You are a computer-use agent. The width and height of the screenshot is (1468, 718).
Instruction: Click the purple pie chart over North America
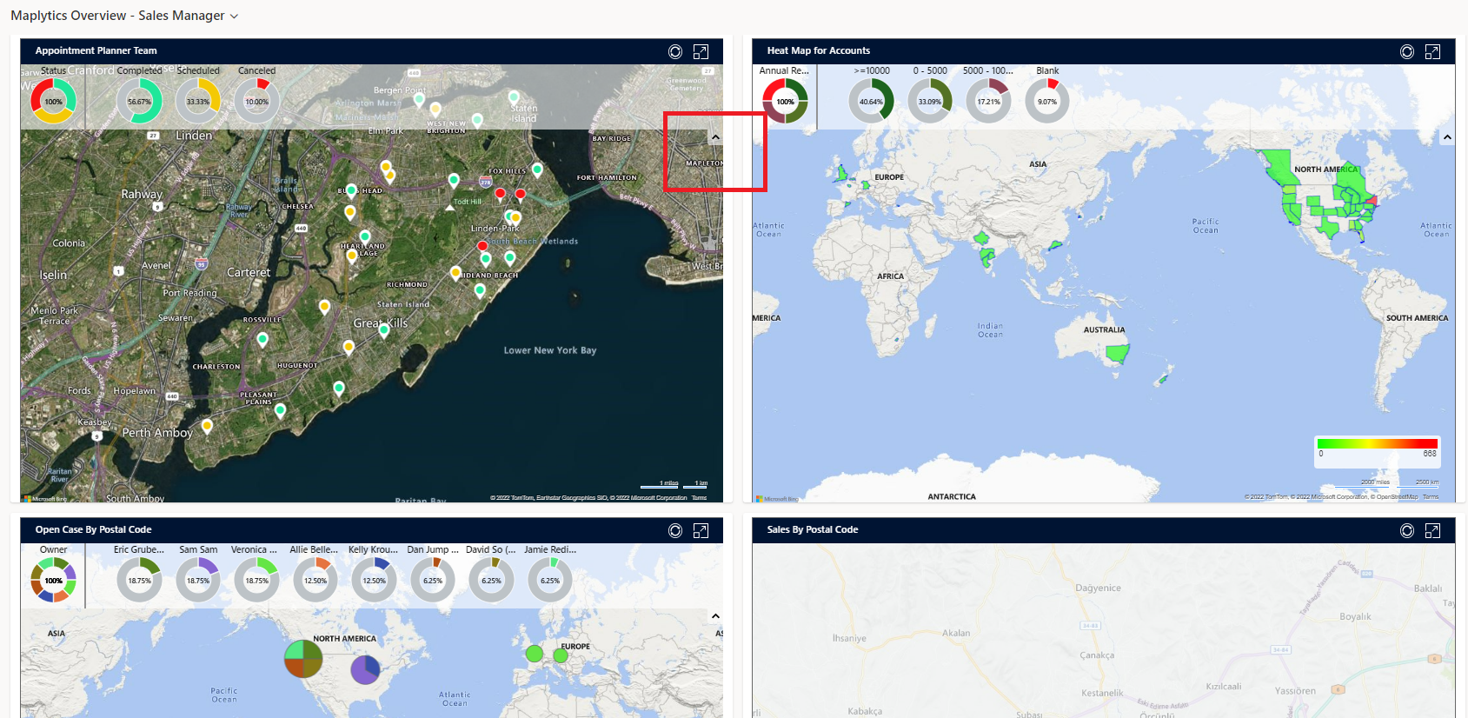(x=365, y=669)
